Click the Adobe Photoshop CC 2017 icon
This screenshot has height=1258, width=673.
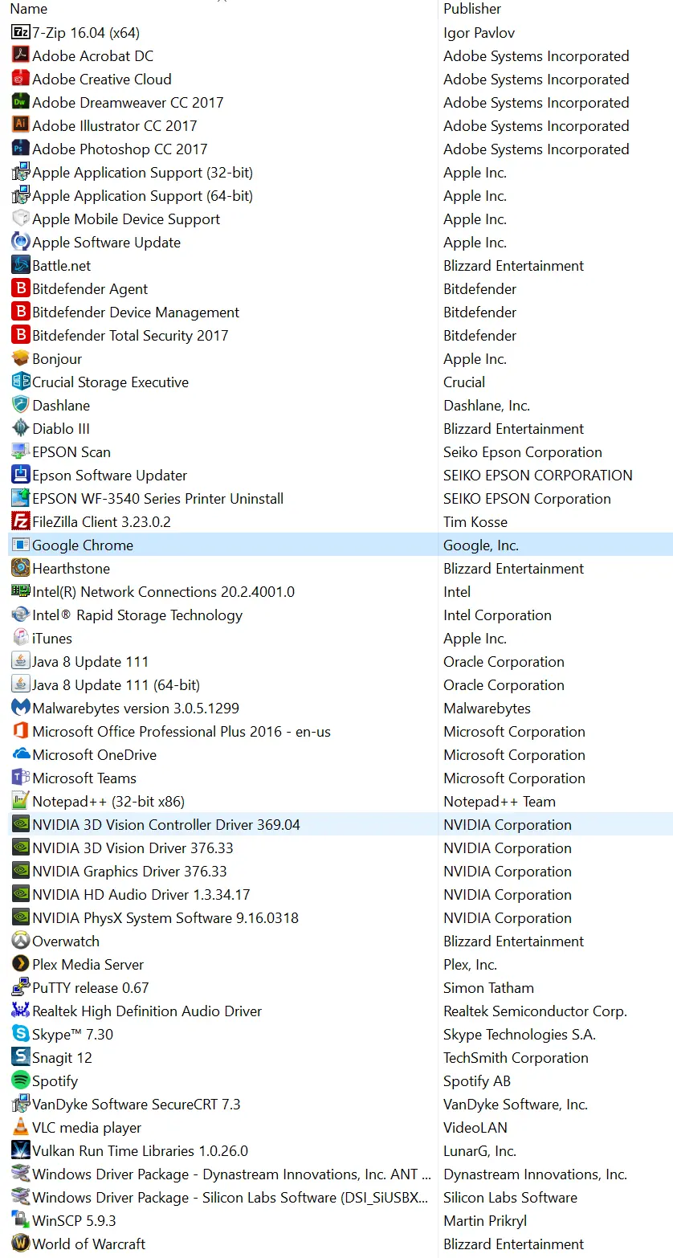(20, 149)
